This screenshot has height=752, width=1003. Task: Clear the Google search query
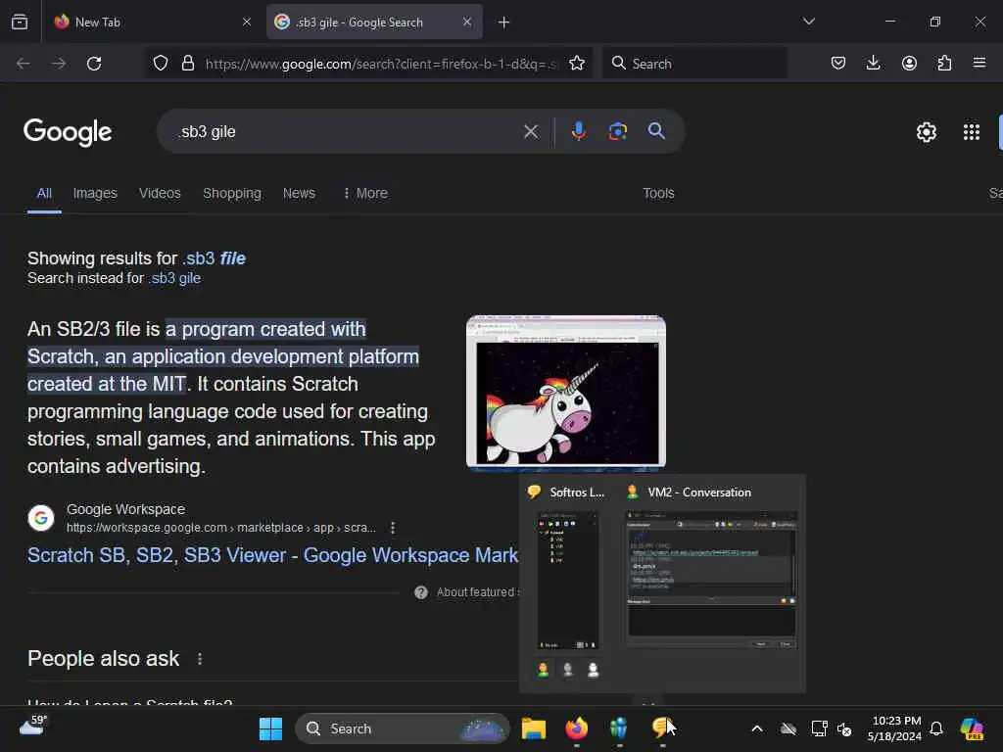click(531, 132)
